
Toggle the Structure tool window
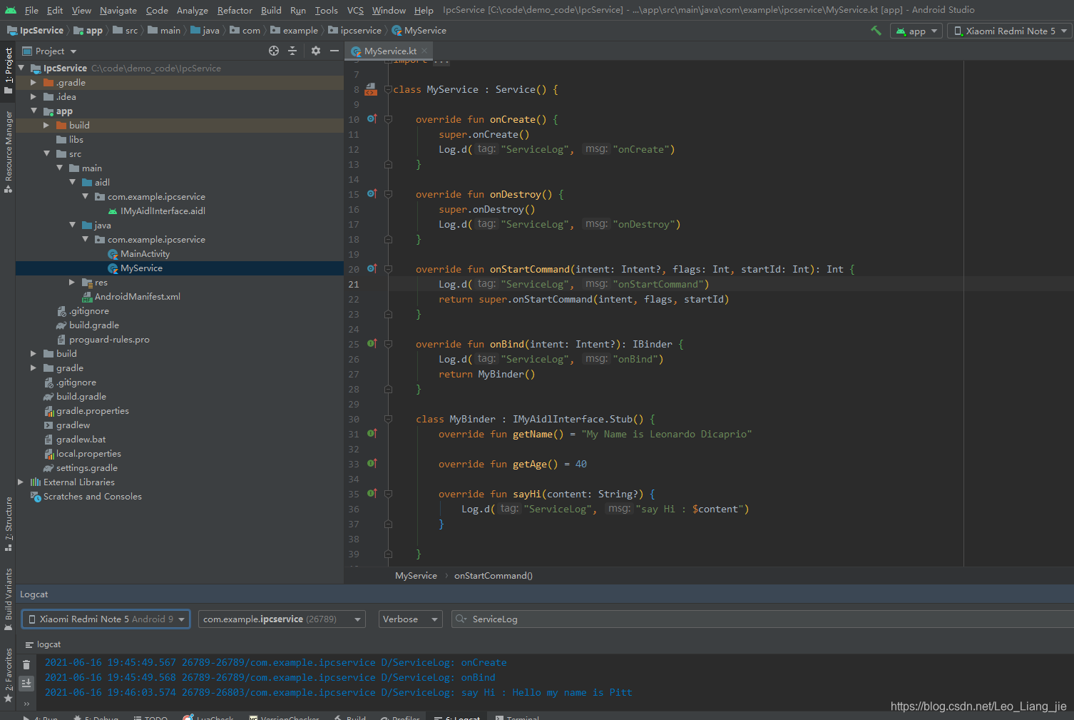pyautogui.click(x=8, y=523)
